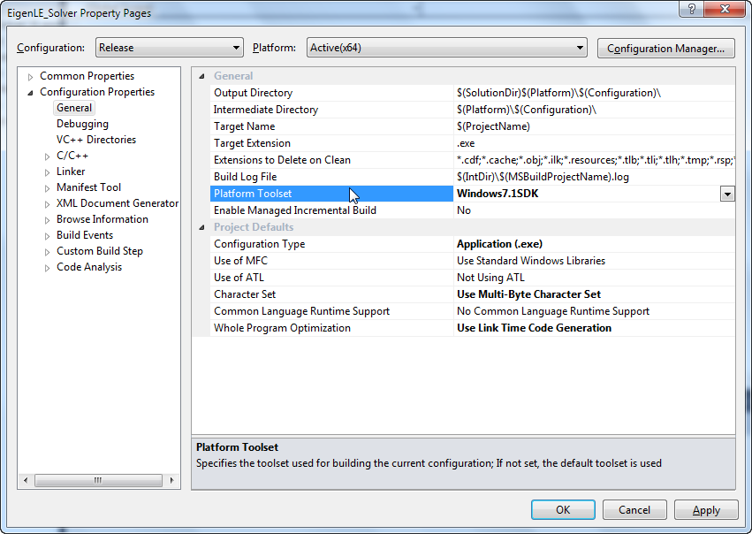Click the Apply button

point(705,510)
